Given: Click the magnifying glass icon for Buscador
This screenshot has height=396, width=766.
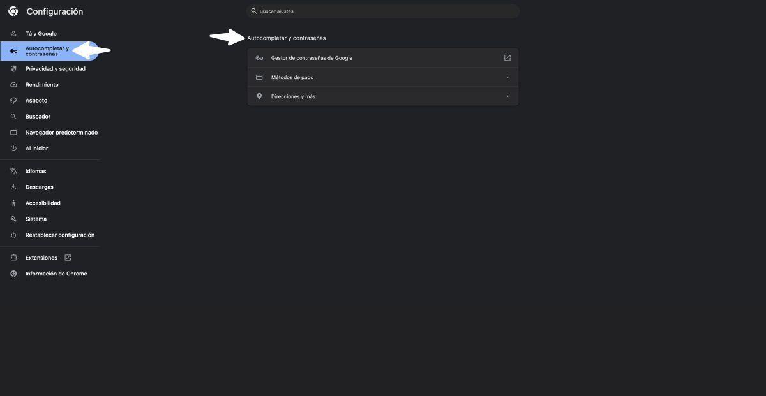Looking at the screenshot, I should tap(13, 116).
